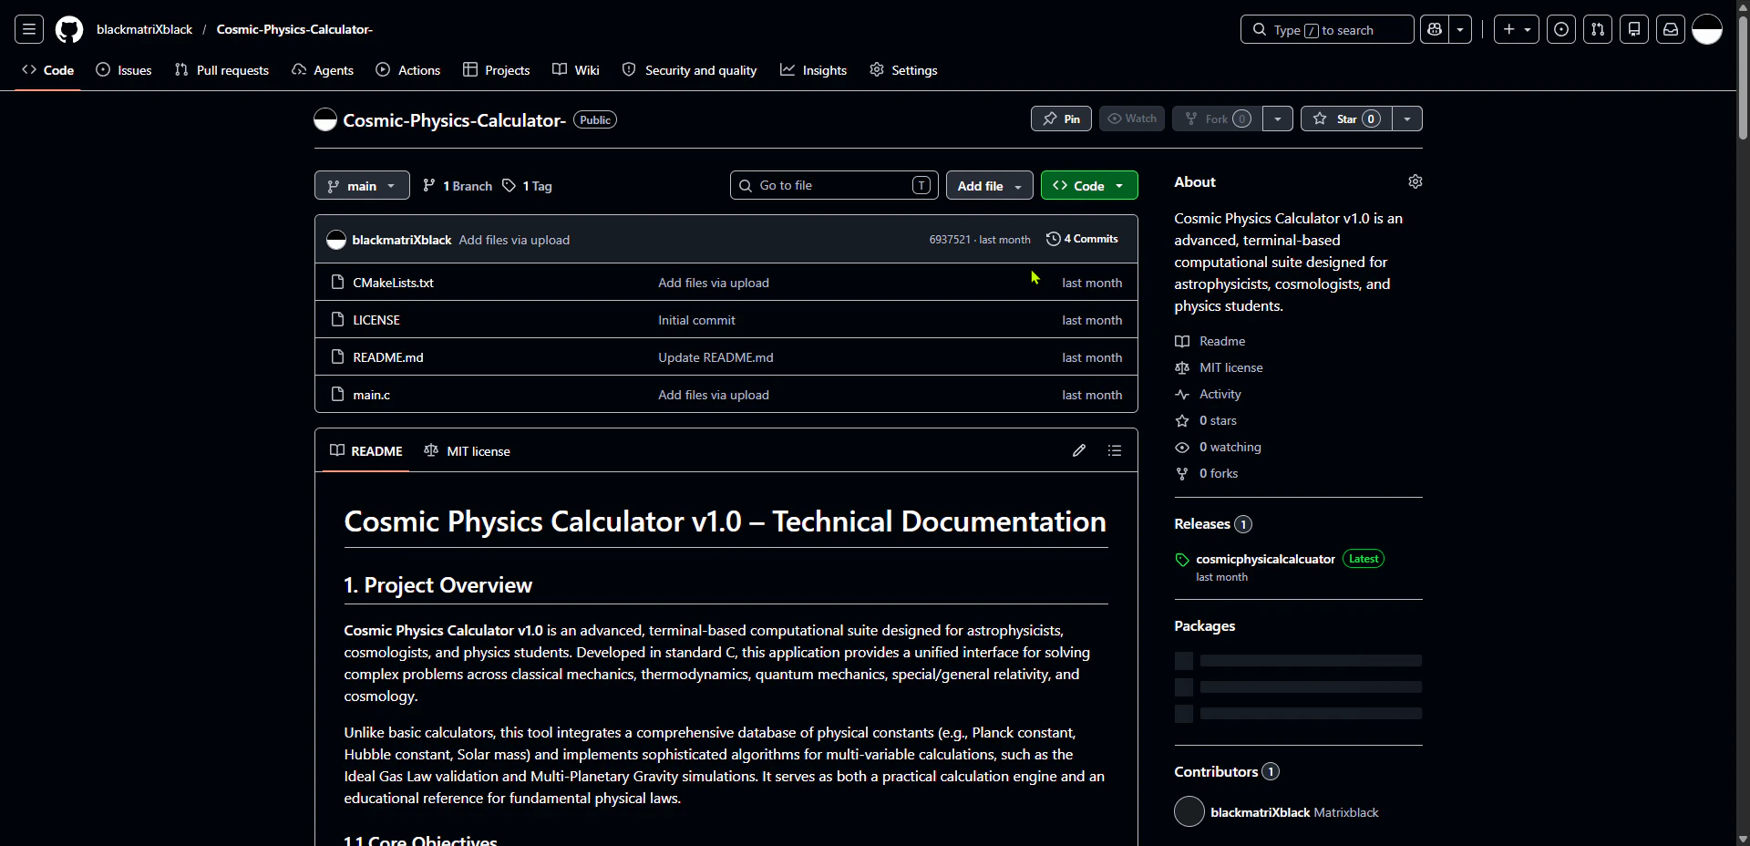Open repositories icon in top header

coord(1634,29)
